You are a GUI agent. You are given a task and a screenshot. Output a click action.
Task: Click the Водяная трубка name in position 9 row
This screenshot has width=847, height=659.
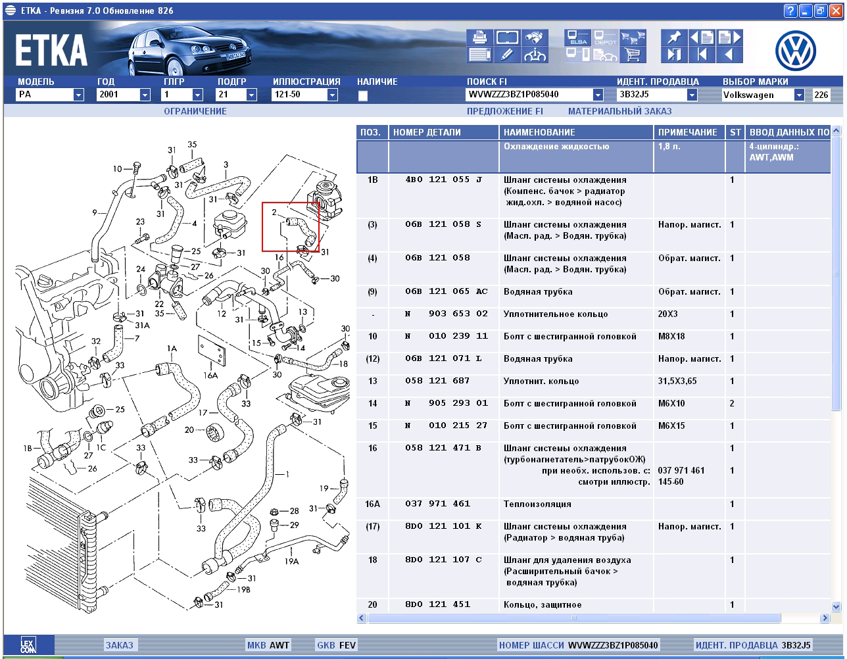538,291
